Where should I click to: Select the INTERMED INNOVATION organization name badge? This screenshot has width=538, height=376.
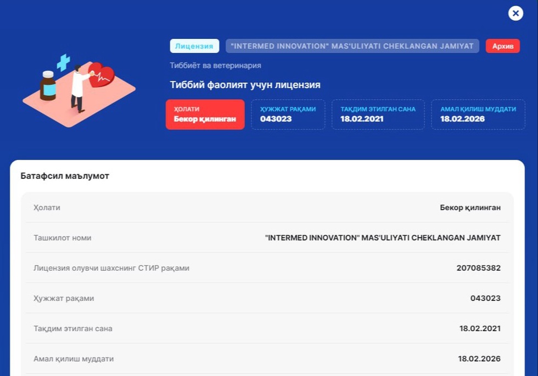(x=352, y=46)
